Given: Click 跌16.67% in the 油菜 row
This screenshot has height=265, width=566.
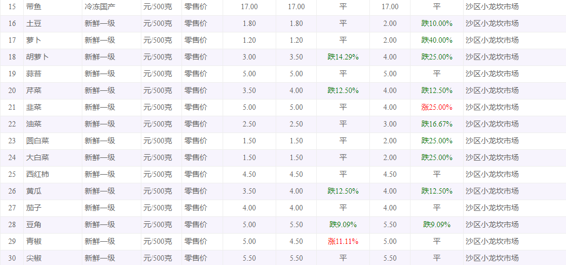Looking at the screenshot, I should [437, 124].
